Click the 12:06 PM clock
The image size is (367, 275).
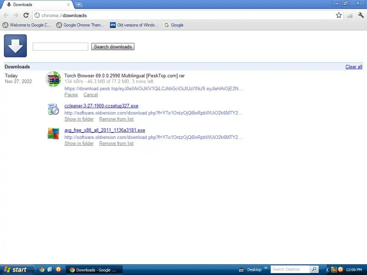(x=354, y=270)
